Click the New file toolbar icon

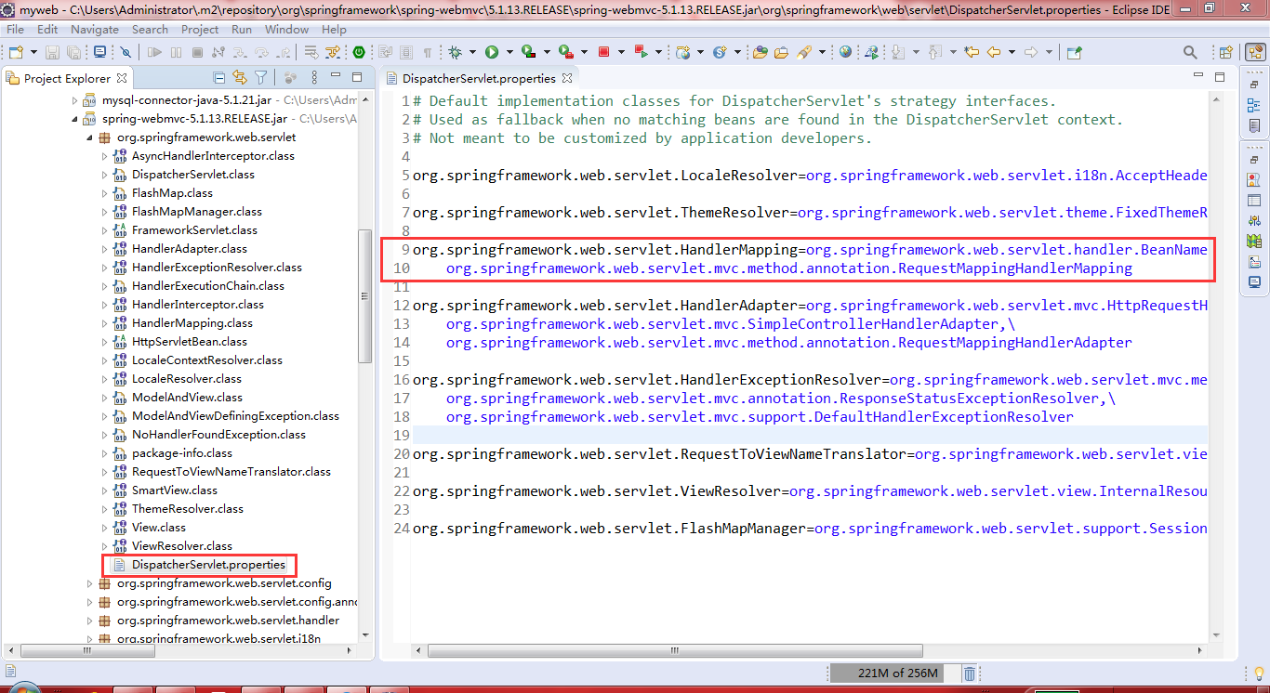point(16,52)
